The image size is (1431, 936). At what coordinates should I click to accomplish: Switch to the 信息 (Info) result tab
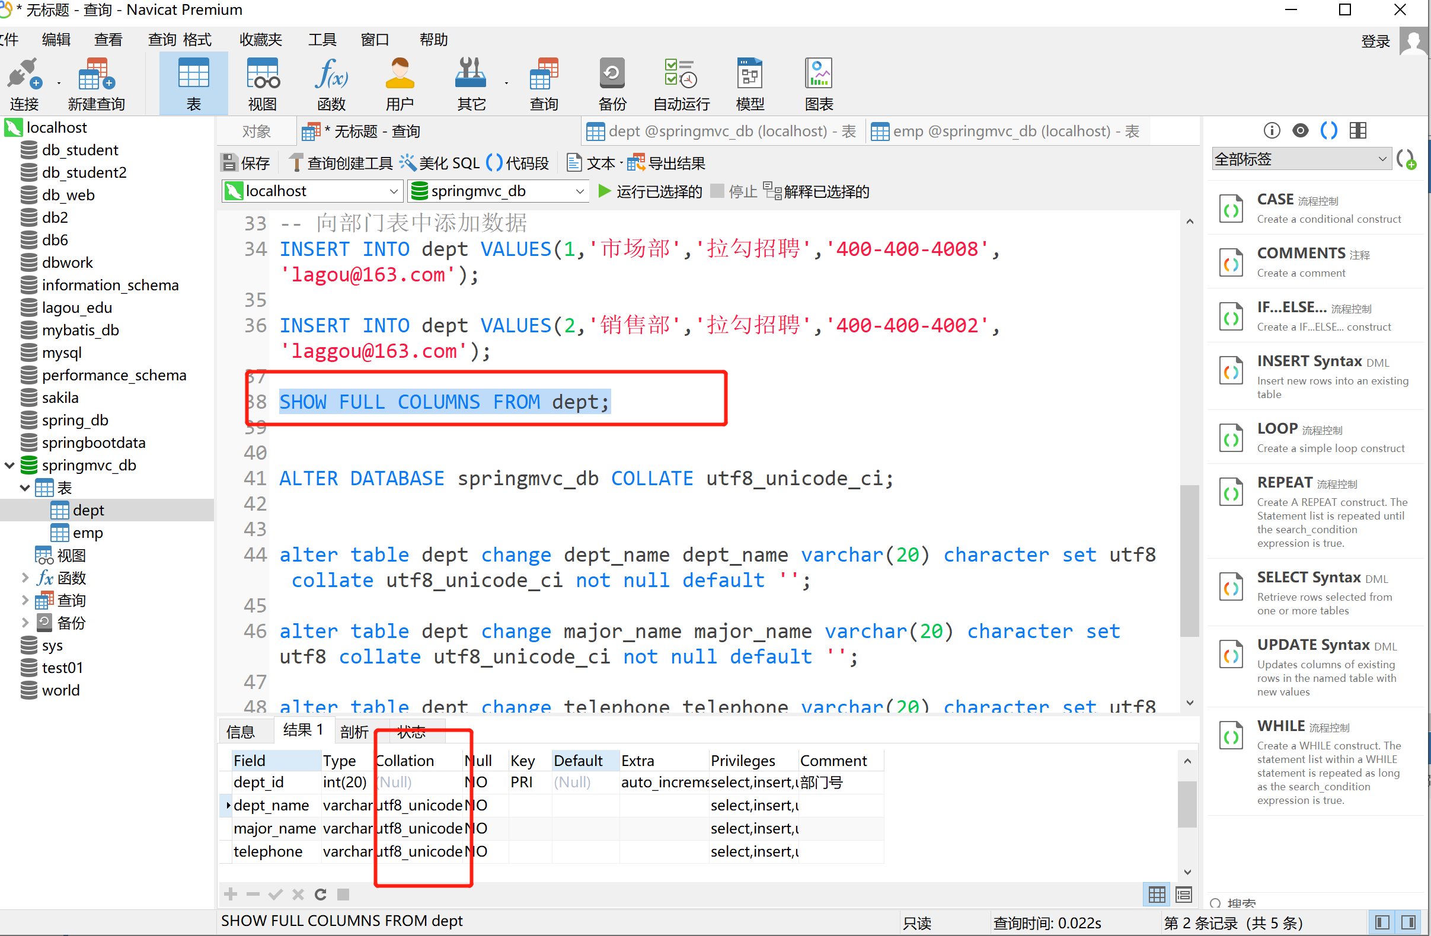point(241,731)
